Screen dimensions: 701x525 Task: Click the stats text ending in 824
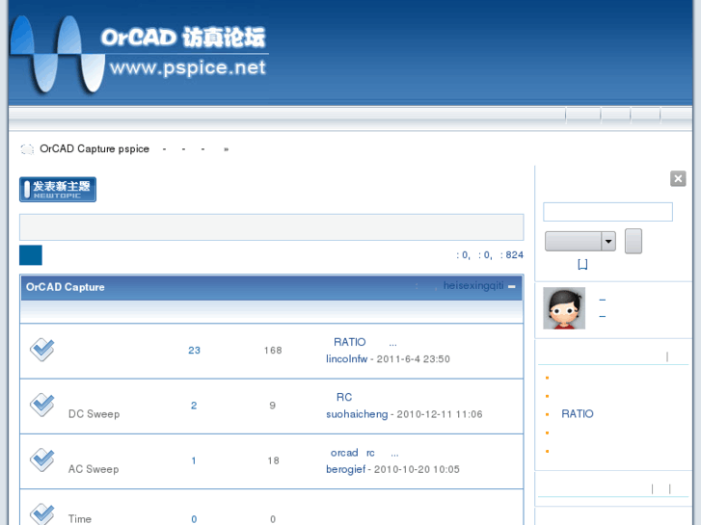coord(490,255)
